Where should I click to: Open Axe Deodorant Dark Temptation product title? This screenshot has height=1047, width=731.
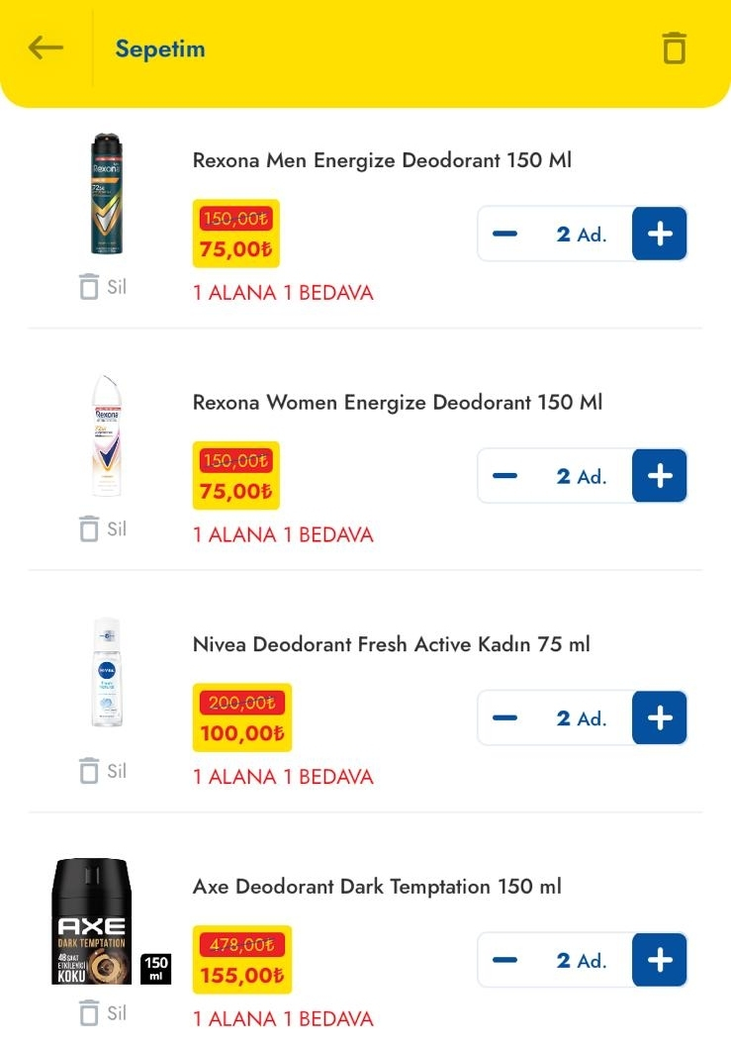(376, 887)
